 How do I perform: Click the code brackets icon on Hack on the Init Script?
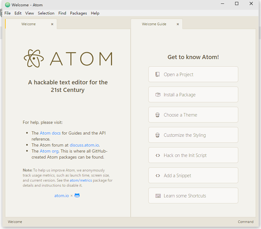(x=157, y=155)
